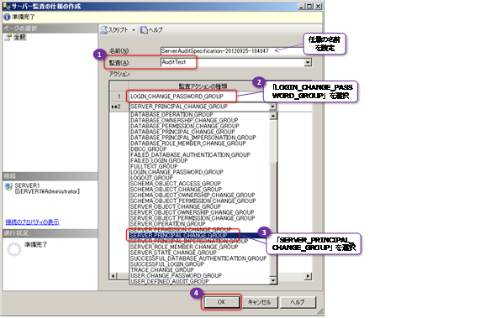Collapse the audit action type dropdown arrow
The width and height of the screenshot is (496, 318).
point(272,107)
